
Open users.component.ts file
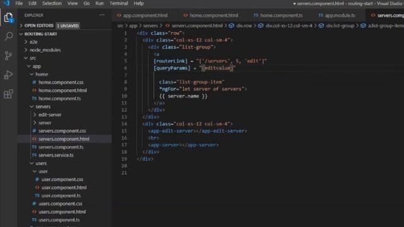[59, 220]
